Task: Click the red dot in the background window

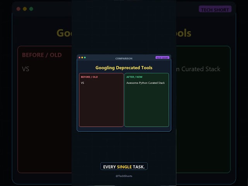Action: point(18,9)
